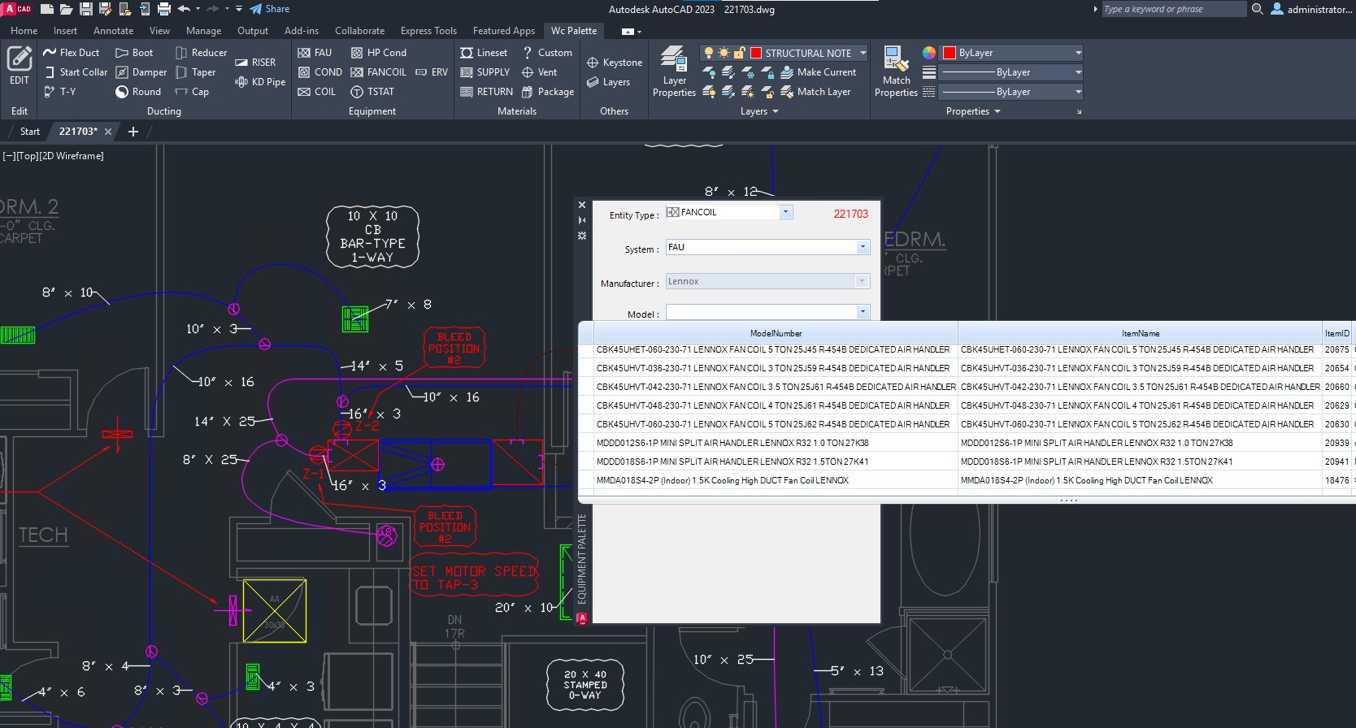The image size is (1356, 728).
Task: Select the TSTAT equipment tool
Action: tap(372, 92)
